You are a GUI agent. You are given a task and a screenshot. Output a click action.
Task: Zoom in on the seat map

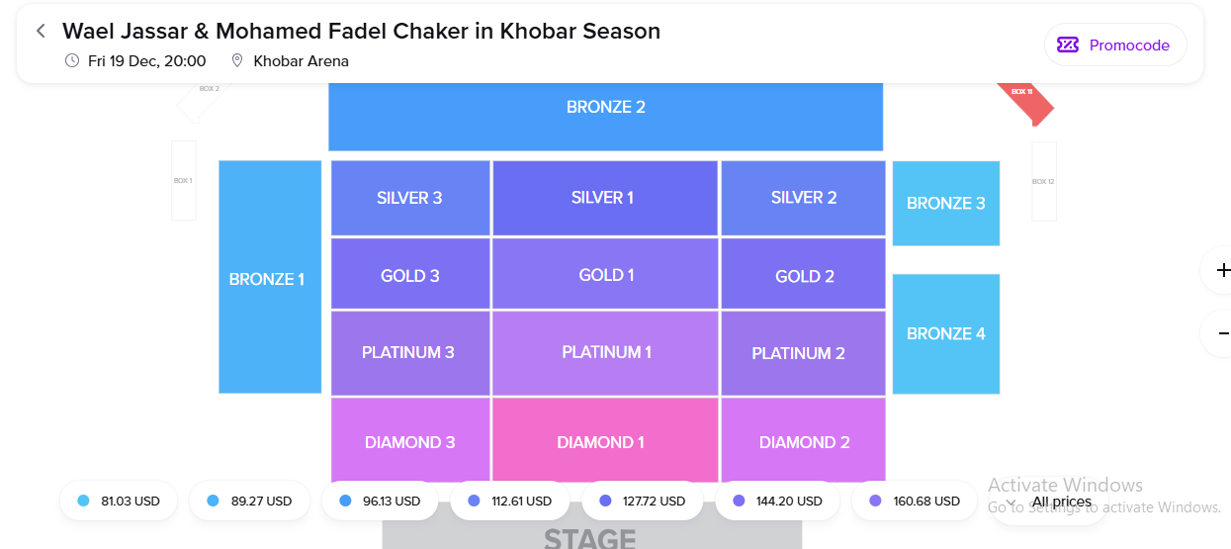click(1223, 270)
